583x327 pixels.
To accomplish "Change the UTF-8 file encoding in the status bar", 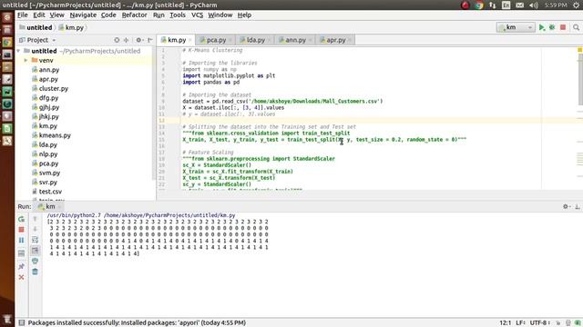I will [x=540, y=323].
